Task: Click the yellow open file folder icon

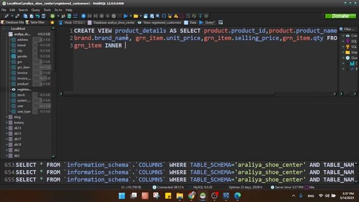Action: pyautogui.click(x=136, y=16)
